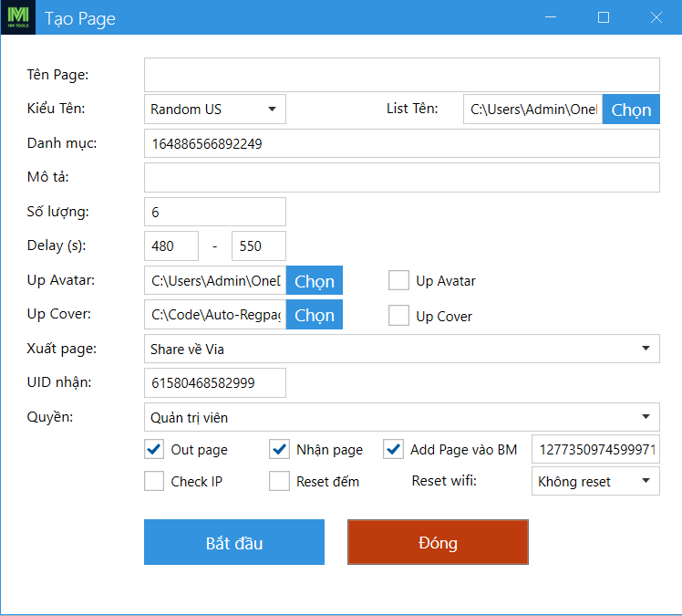682x616 pixels.
Task: Click the BM ID input field
Action: [595, 449]
